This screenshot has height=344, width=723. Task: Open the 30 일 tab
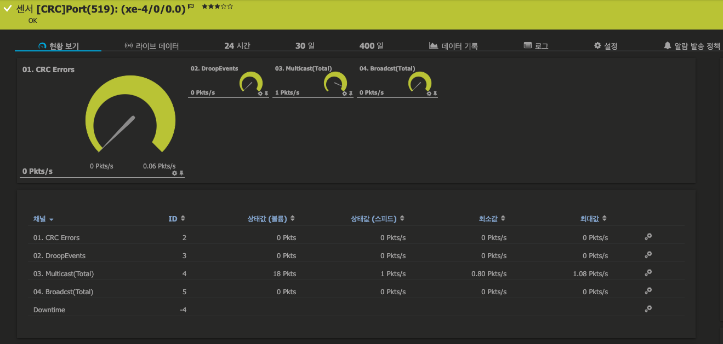pyautogui.click(x=305, y=46)
